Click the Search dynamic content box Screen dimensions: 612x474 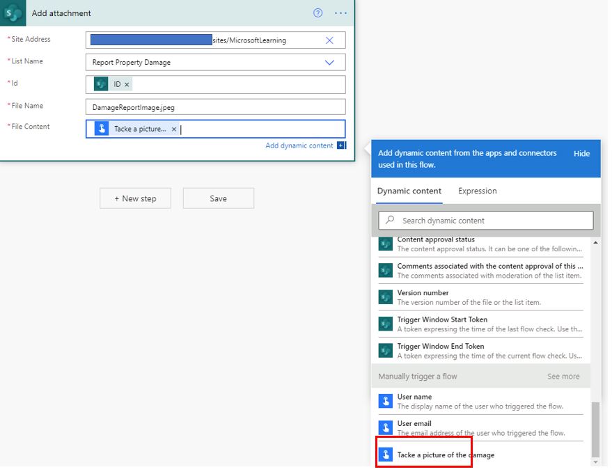click(486, 221)
